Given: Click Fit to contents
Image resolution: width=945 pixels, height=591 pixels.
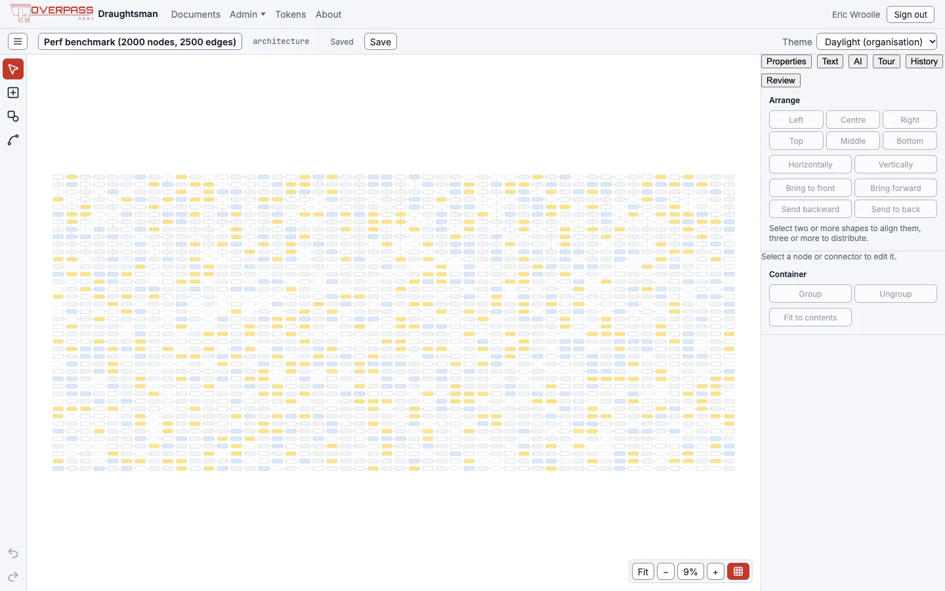Looking at the screenshot, I should point(810,317).
